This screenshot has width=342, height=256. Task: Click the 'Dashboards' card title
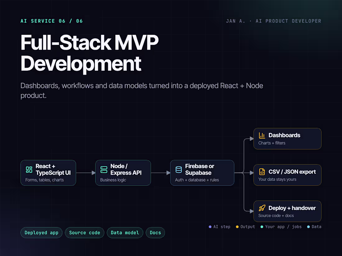(x=284, y=135)
